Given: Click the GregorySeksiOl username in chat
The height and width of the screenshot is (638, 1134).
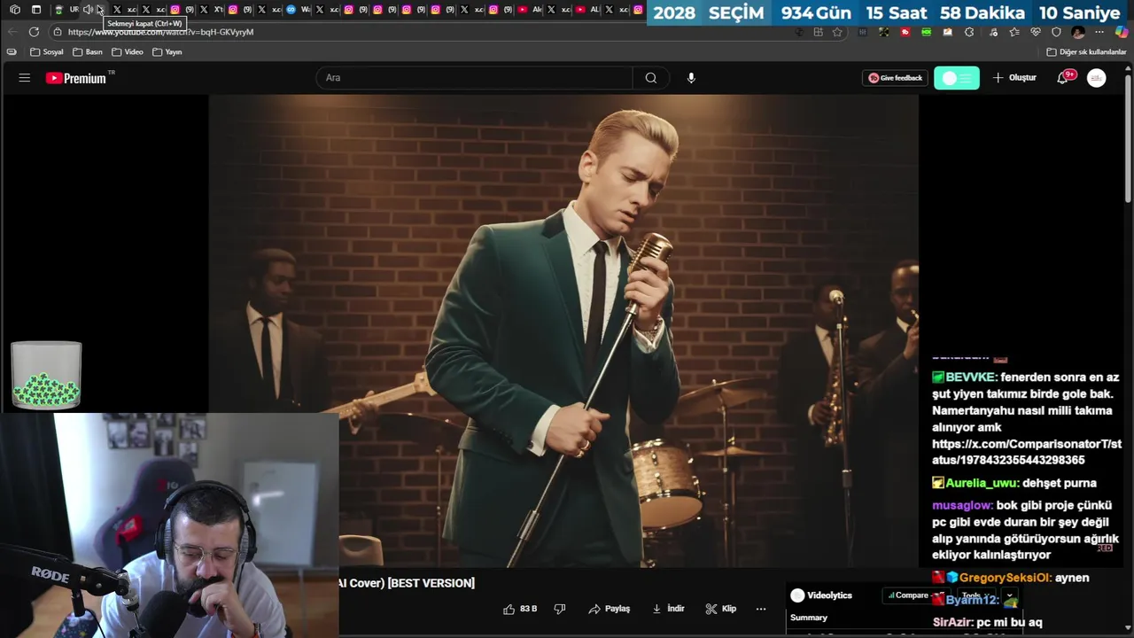Looking at the screenshot, I should click(1005, 578).
